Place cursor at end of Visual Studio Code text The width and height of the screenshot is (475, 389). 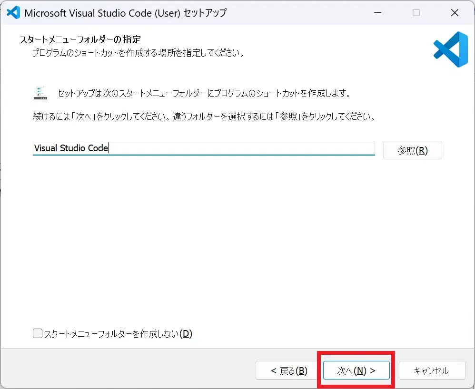109,148
